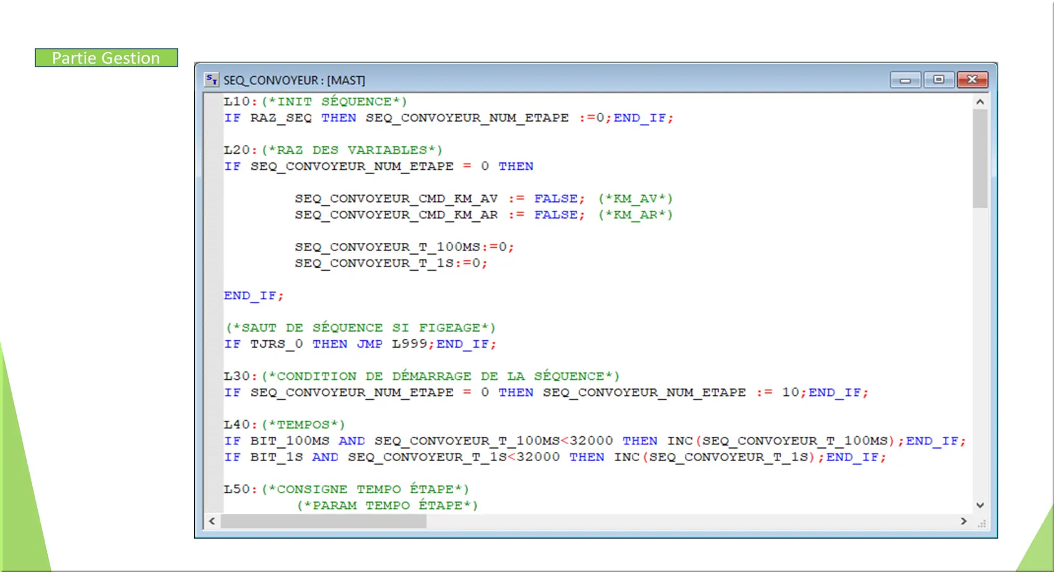
Task: Click the (*KM_AR*) comment
Action: point(635,214)
